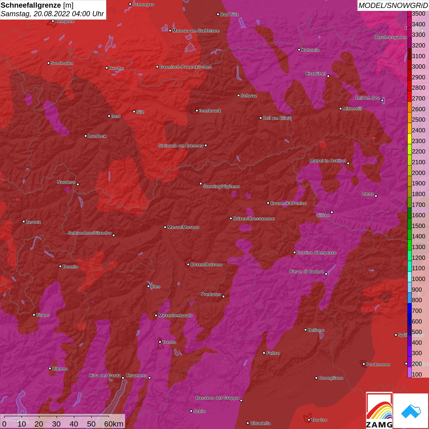Click the 'Brixen/Bressanone' label
The width and height of the screenshot is (429, 429).
(x=254, y=218)
